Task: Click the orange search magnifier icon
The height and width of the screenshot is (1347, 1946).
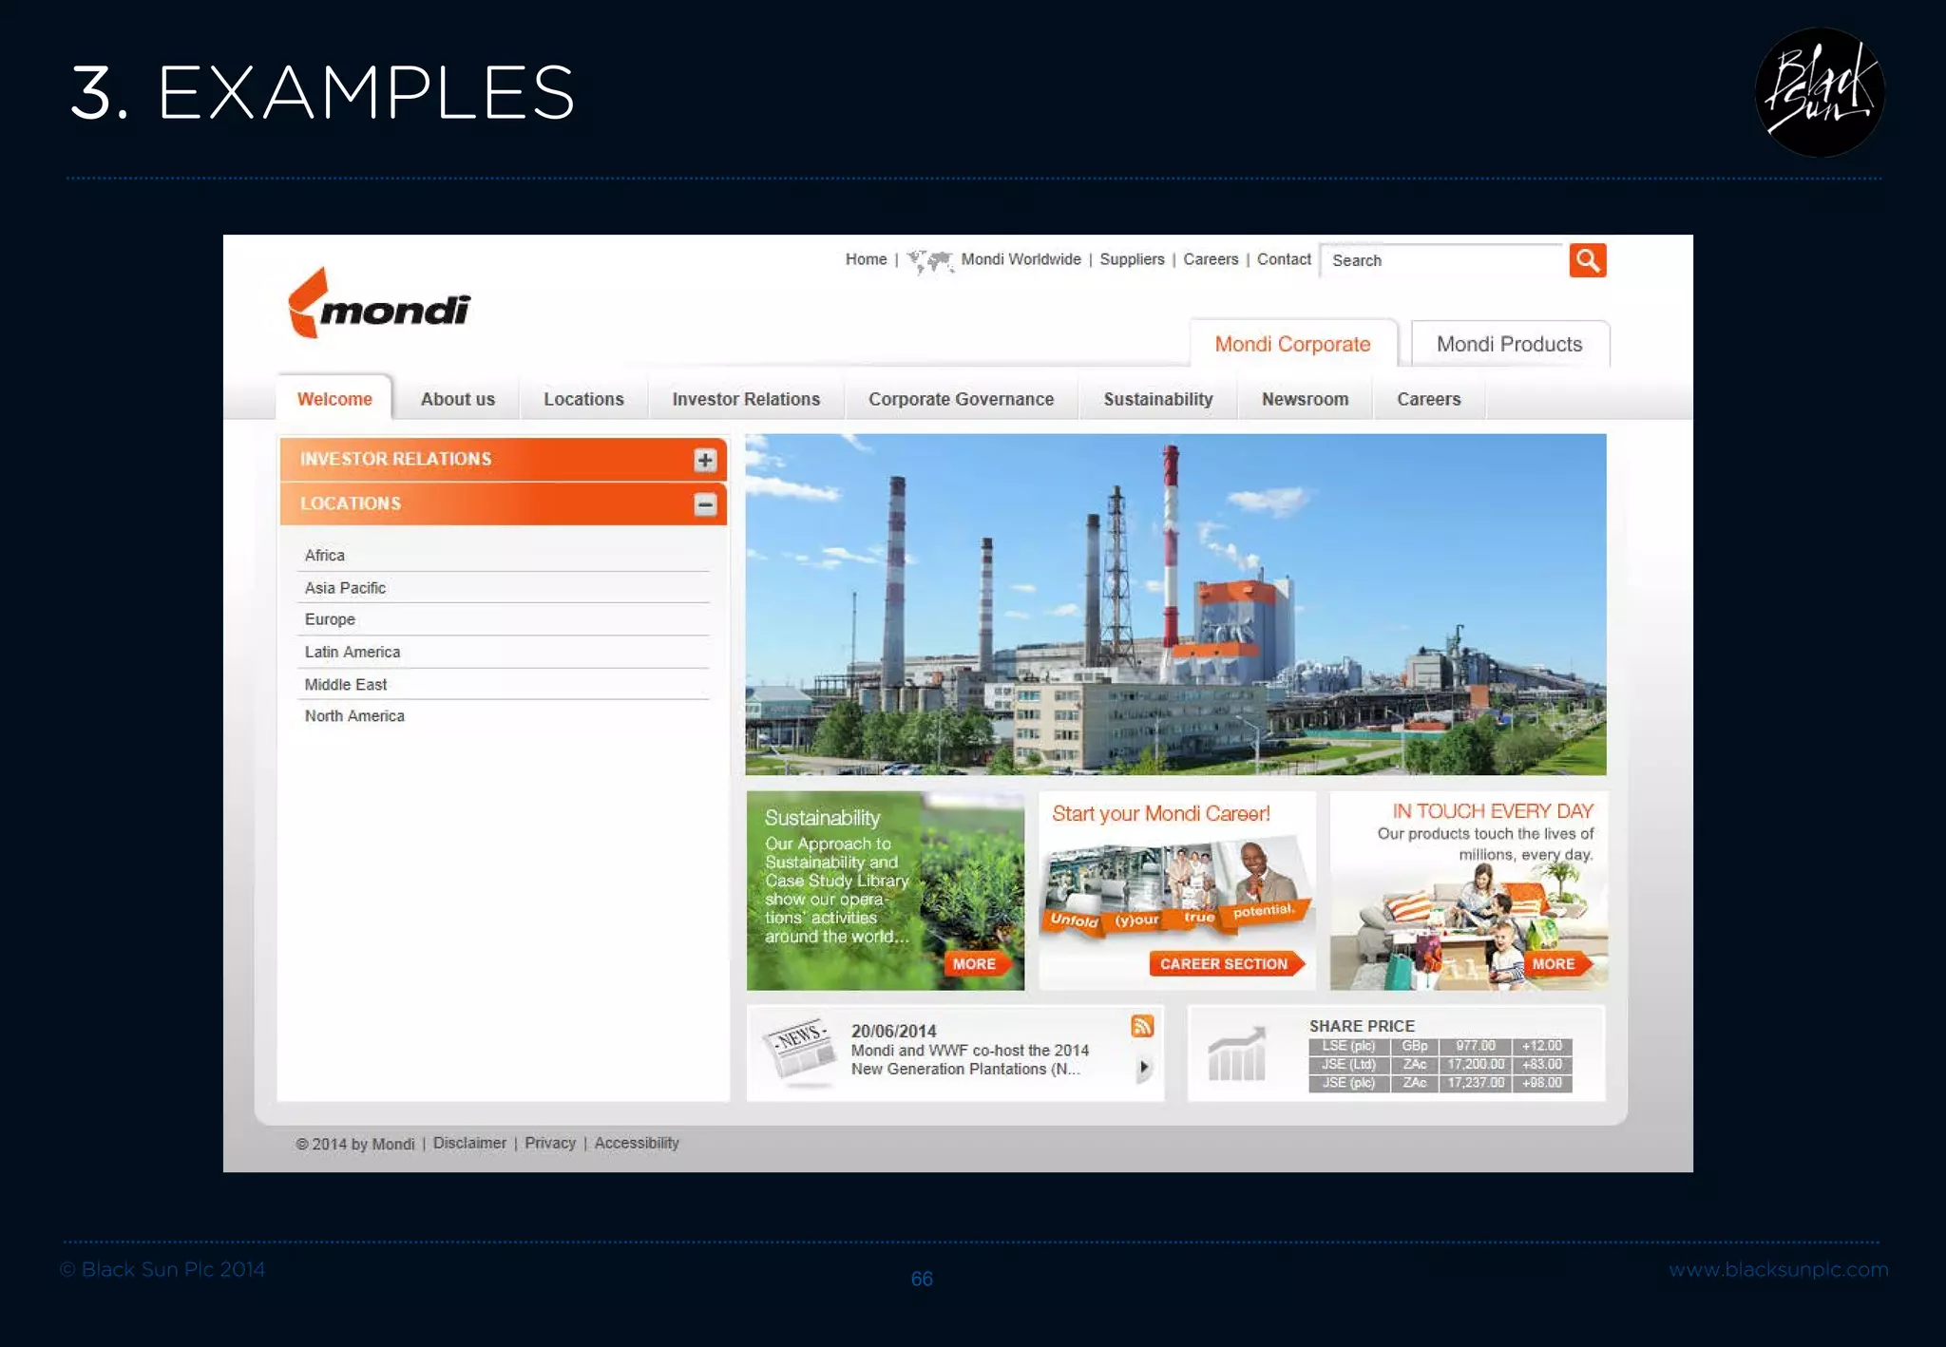Action: (1587, 260)
